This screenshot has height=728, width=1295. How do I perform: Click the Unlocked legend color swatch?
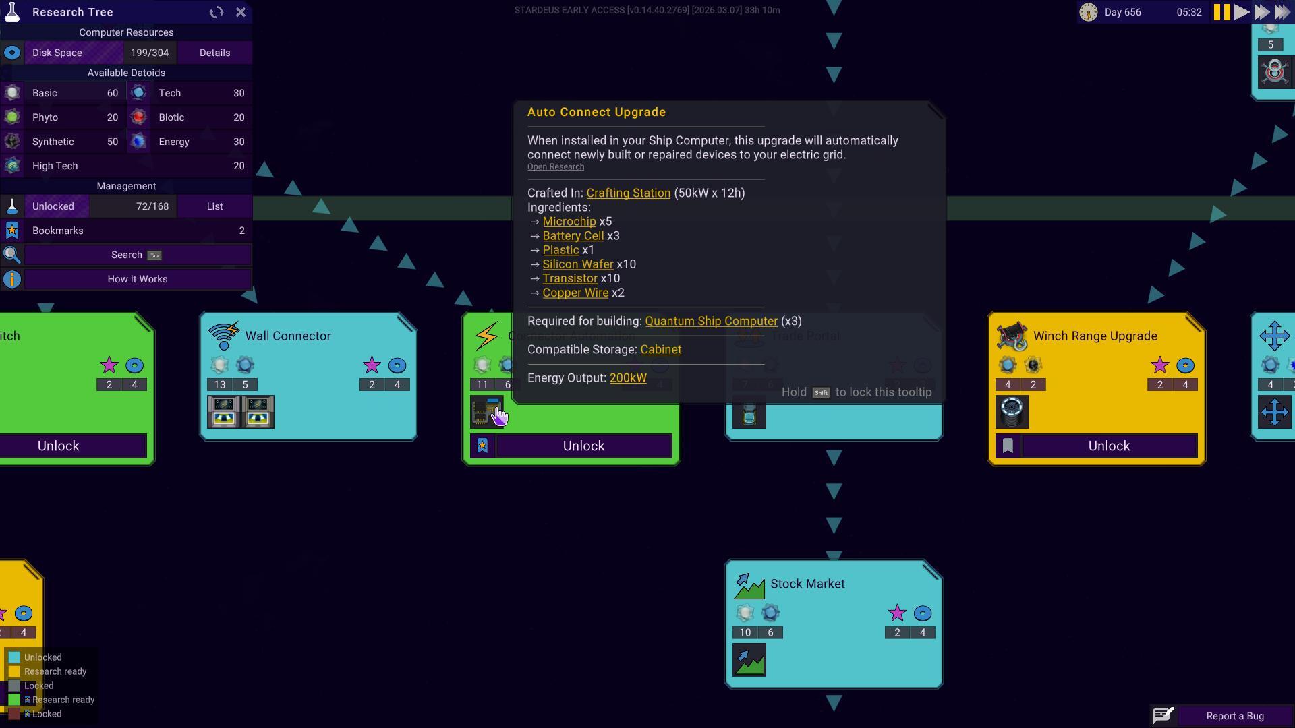(14, 657)
